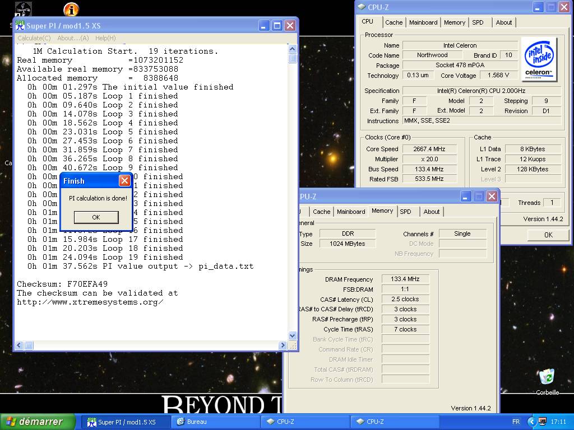This screenshot has width=574, height=430.
Task: Click the Bureau taskbar button
Action: pos(216,422)
